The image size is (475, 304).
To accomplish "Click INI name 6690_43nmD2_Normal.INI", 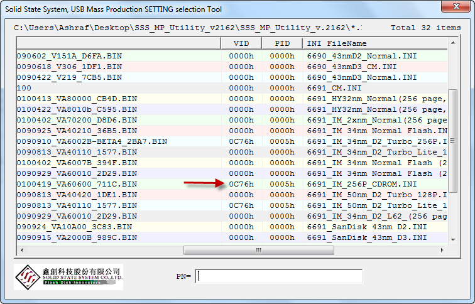I will [x=362, y=56].
